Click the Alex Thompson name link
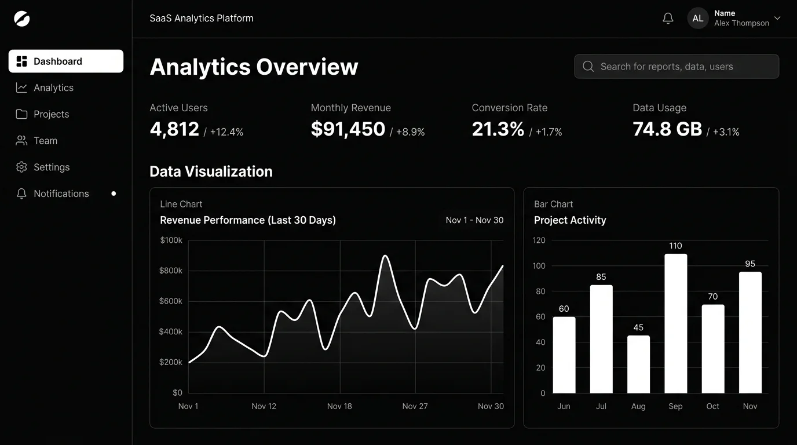 click(x=741, y=23)
